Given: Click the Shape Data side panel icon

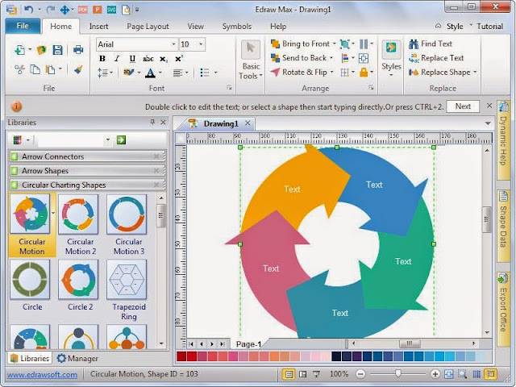Looking at the screenshot, I should point(503,196).
